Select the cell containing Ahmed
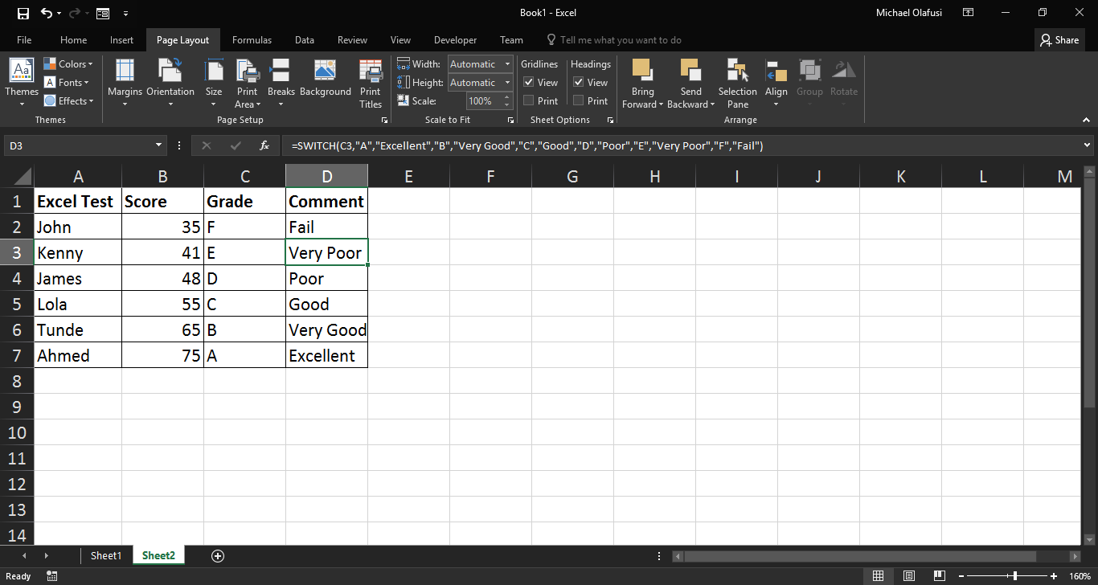This screenshot has width=1098, height=585. (x=78, y=355)
